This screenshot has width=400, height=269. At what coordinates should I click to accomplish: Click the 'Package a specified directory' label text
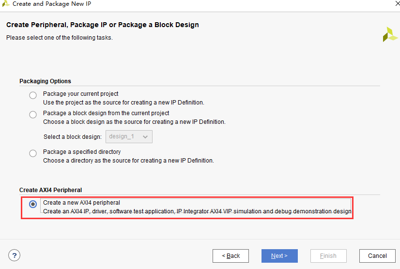(x=82, y=152)
